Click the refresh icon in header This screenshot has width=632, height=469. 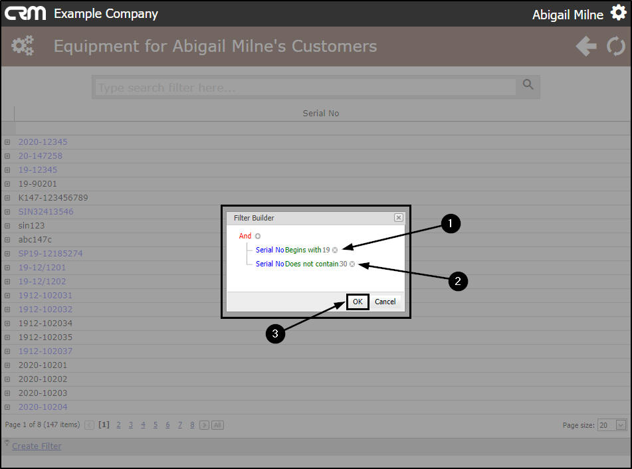tap(616, 46)
